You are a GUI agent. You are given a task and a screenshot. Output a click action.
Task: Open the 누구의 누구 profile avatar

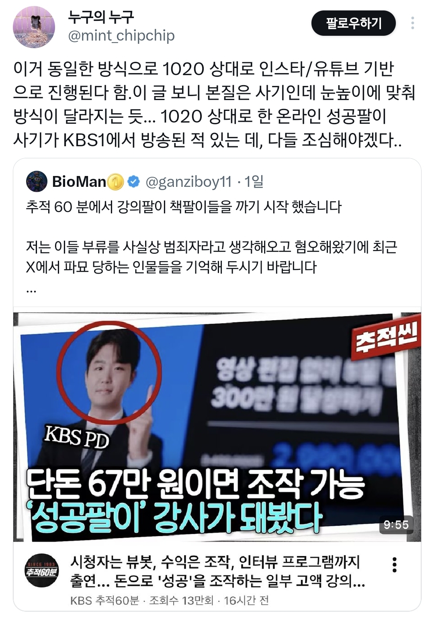(34, 27)
